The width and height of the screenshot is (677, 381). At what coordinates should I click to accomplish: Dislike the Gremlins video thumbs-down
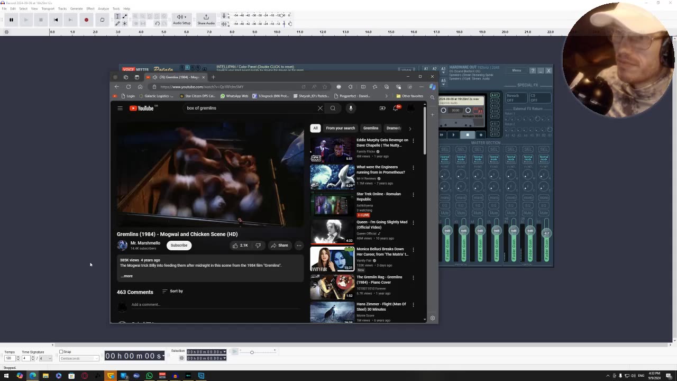(x=258, y=245)
